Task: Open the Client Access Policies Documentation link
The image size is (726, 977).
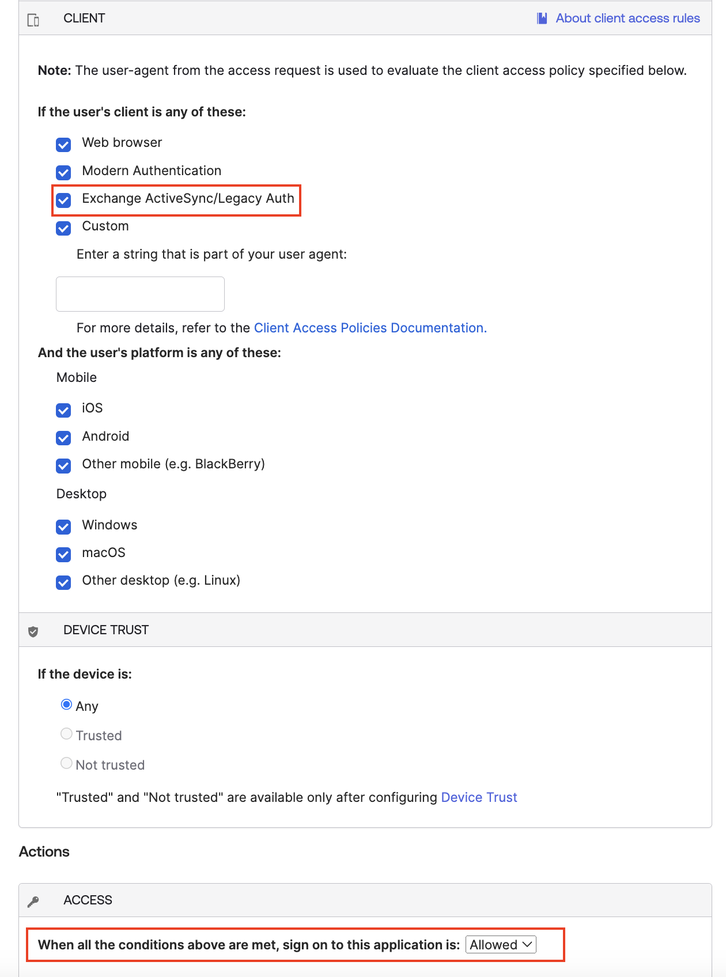Action: [370, 327]
